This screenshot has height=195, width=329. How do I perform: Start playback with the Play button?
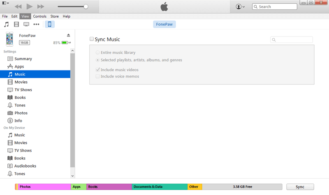tap(29, 7)
